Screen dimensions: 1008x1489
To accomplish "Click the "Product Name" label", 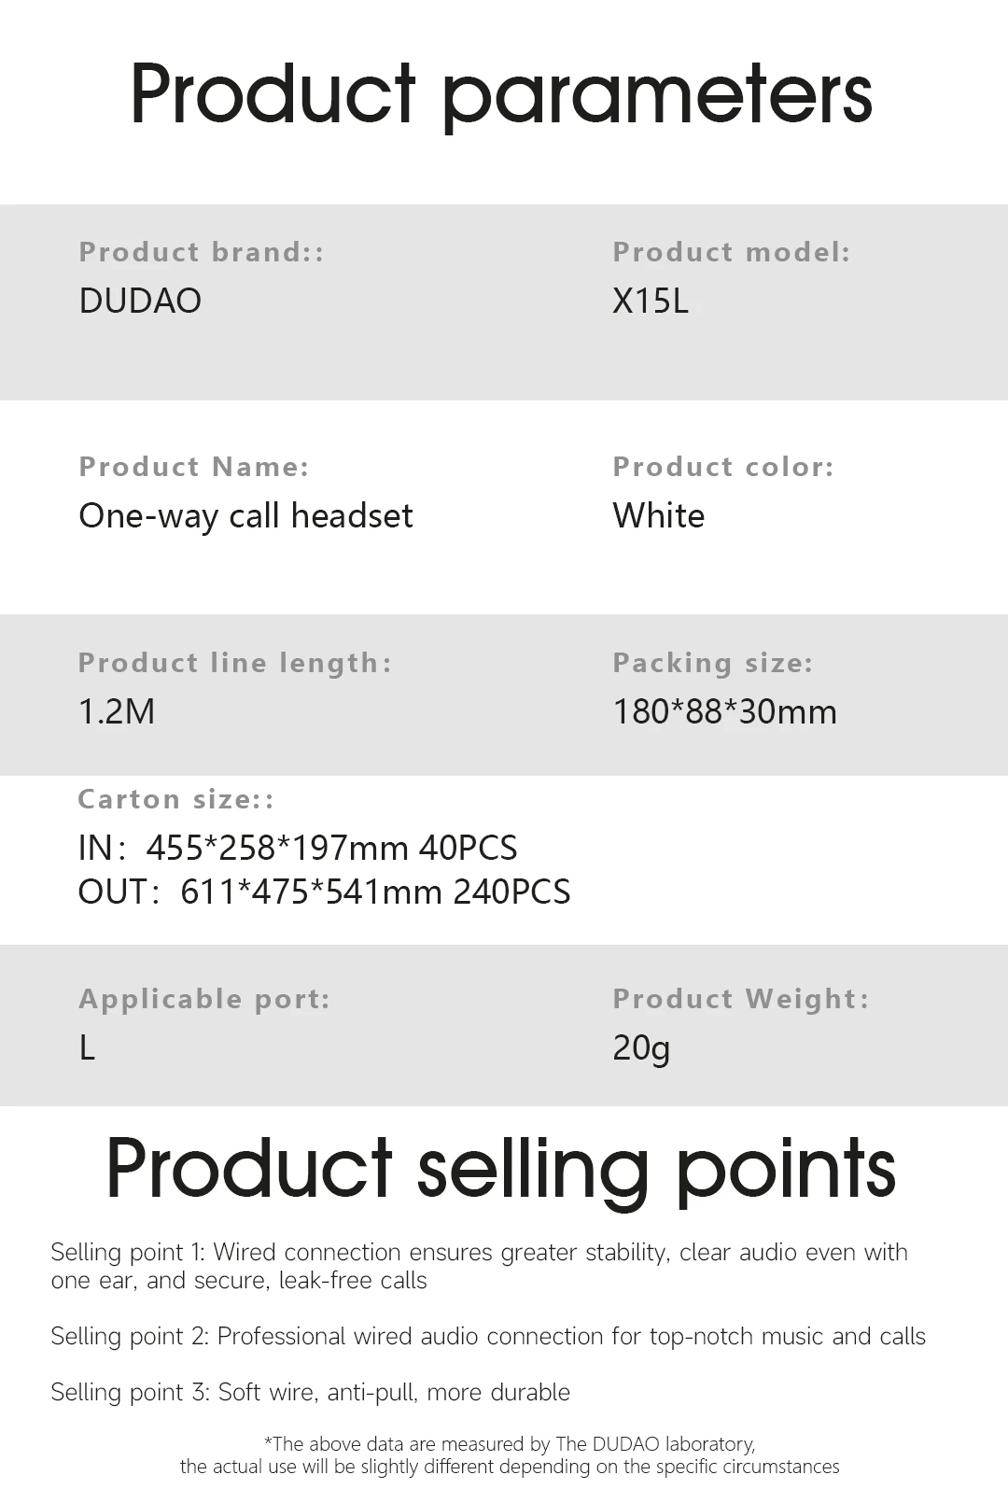I will pyautogui.click(x=193, y=467).
